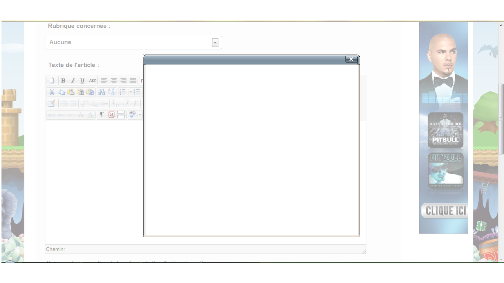Open the numbered list style arrow
Viewport: 504px width, 283px height.
(x=131, y=92)
